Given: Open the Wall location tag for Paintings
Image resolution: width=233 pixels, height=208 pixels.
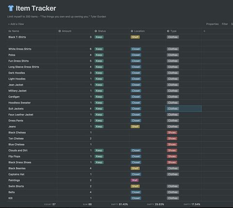Looking at the screenshot, I should pos(134,180).
